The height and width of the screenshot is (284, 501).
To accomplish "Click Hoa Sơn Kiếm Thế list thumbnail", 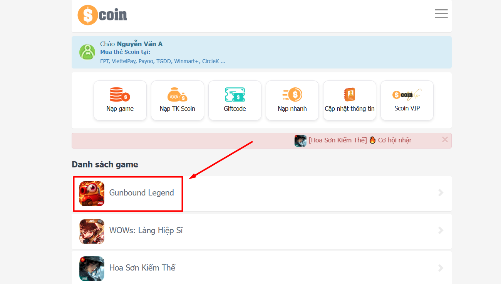I will coord(92,268).
